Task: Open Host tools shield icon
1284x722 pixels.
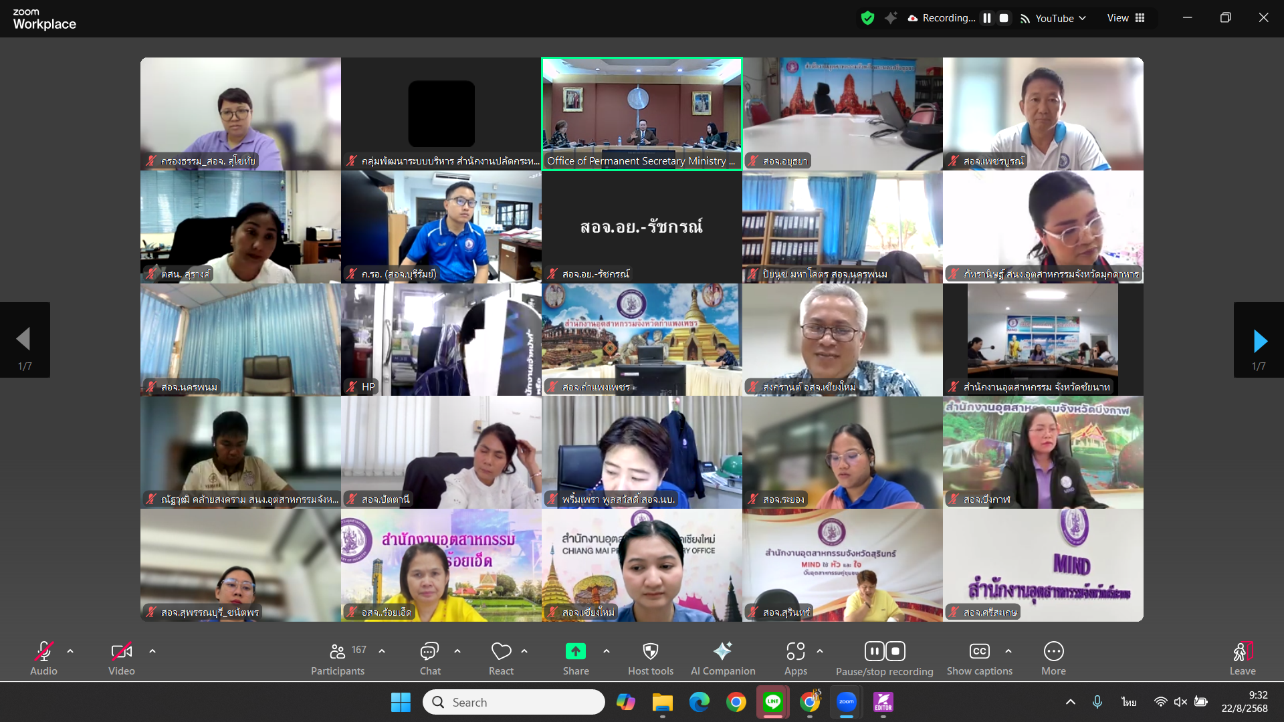Action: [650, 651]
